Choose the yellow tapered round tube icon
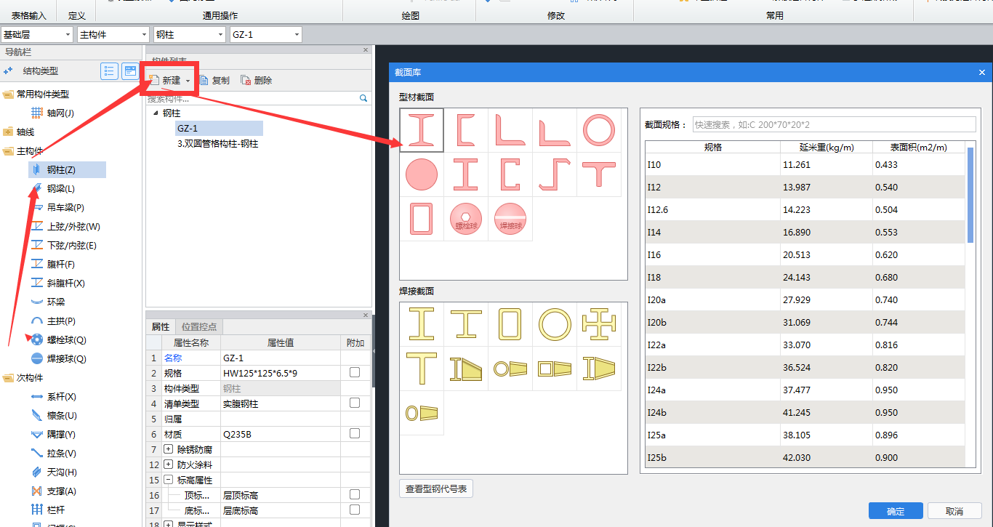The width and height of the screenshot is (993, 527). pyautogui.click(x=510, y=369)
